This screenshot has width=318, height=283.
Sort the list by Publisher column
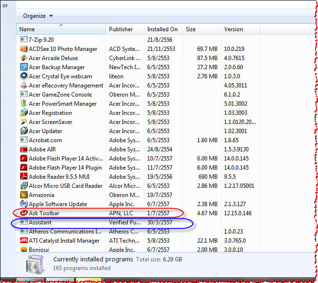coord(125,29)
